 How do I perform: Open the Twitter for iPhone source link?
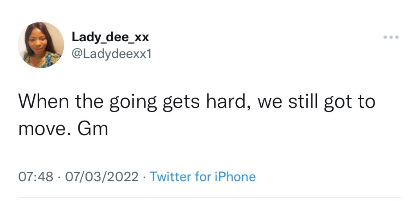tap(203, 177)
